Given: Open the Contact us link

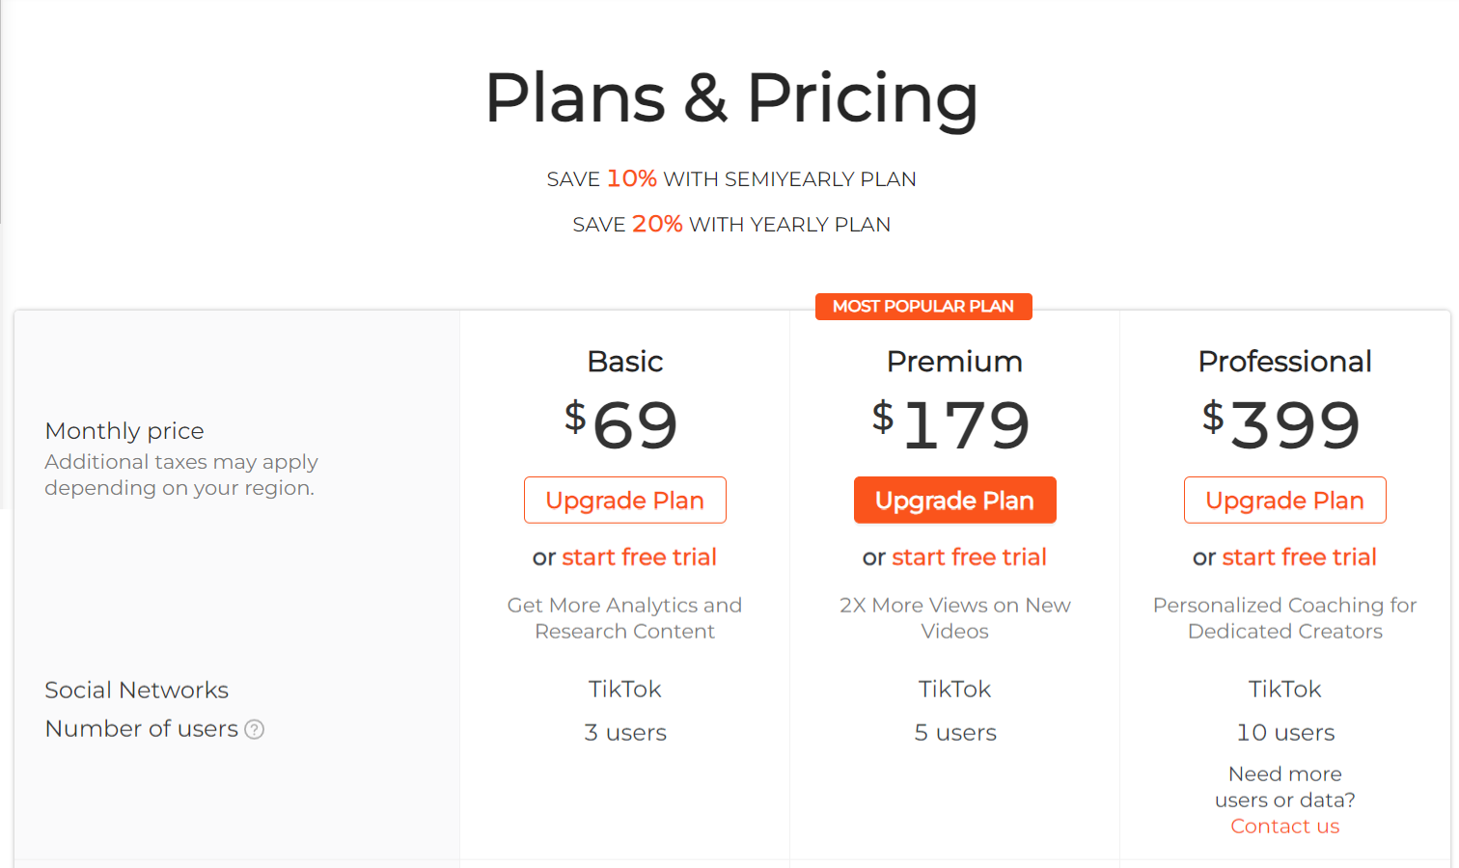Looking at the screenshot, I should (x=1284, y=826).
